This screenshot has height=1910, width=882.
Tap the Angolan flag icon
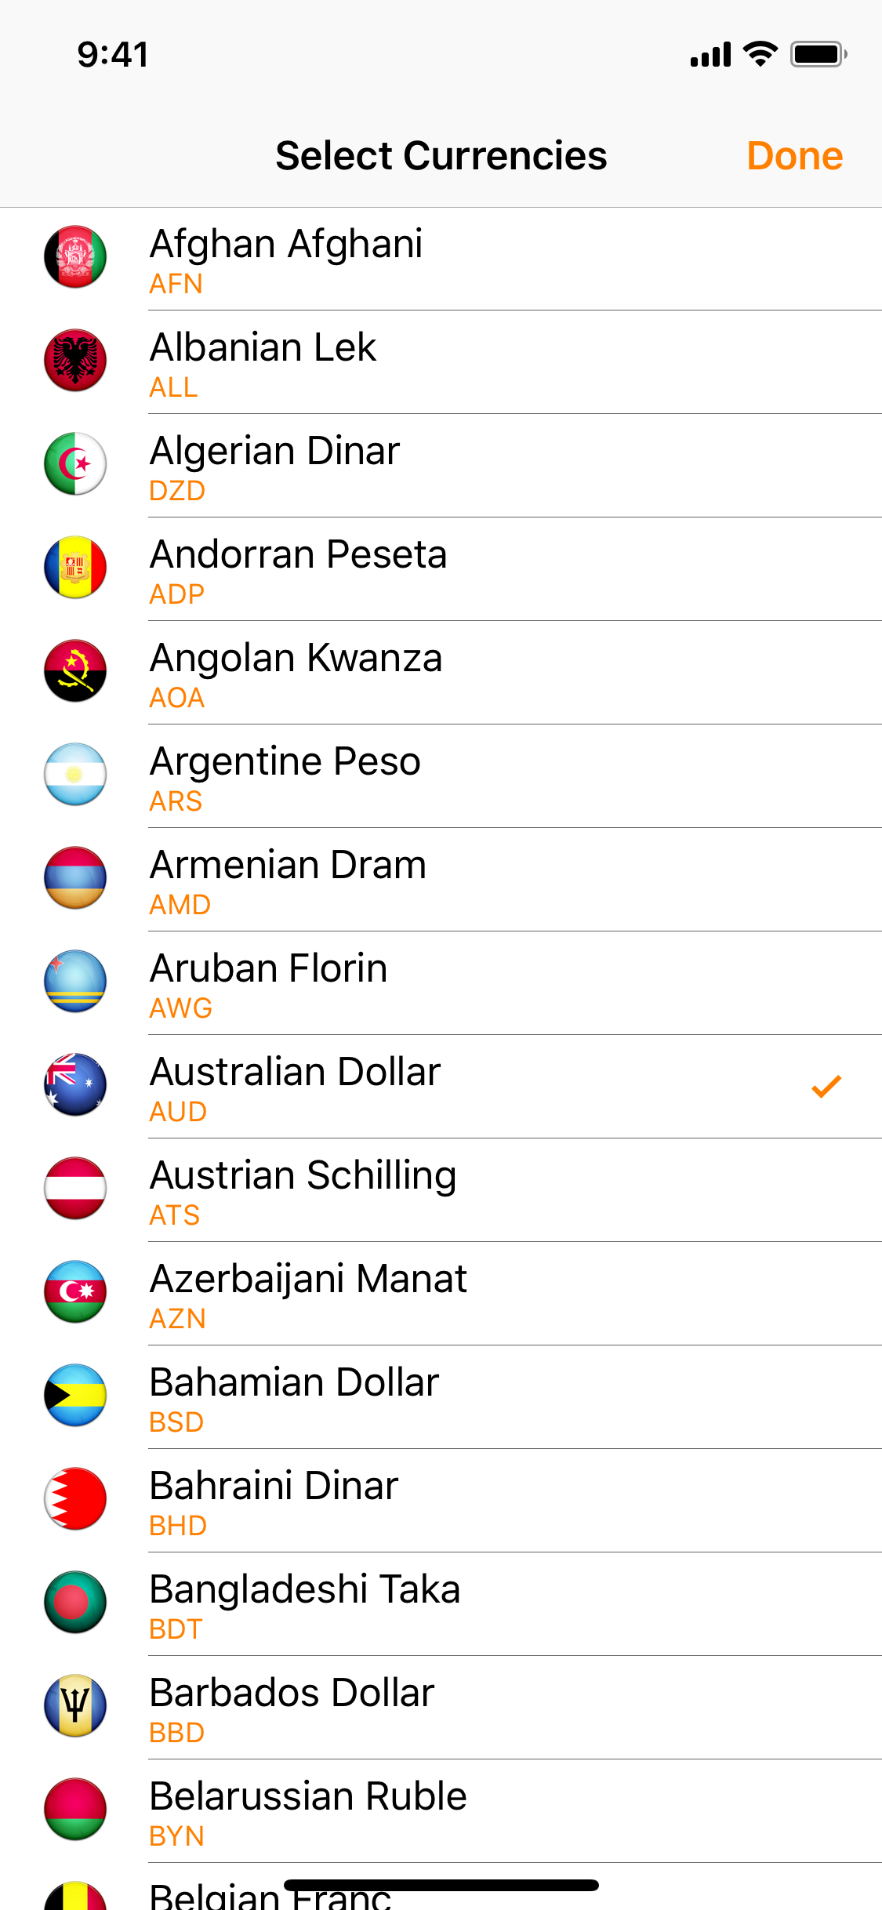point(75,671)
